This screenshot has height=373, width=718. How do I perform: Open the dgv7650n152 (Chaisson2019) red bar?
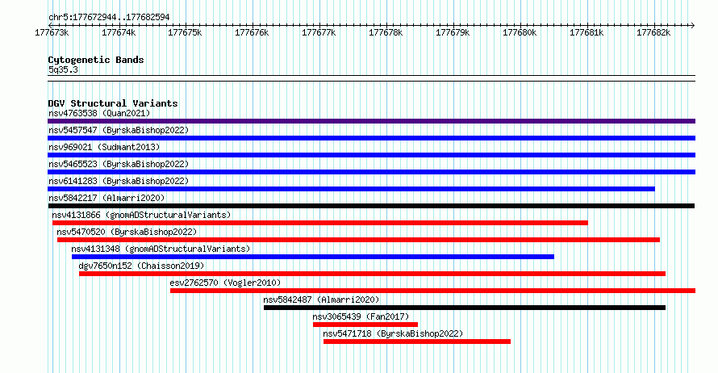click(372, 274)
